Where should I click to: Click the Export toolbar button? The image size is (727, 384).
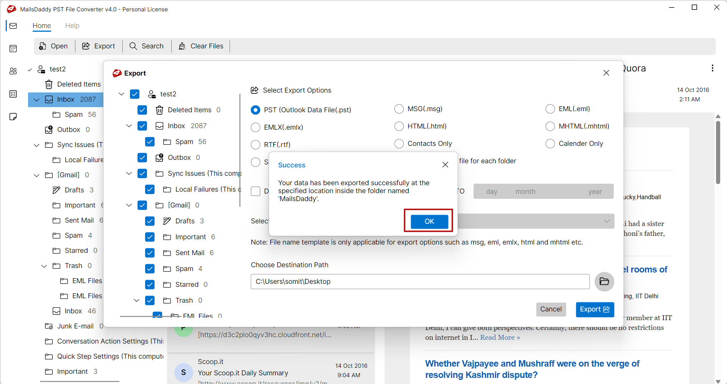[x=98, y=46]
